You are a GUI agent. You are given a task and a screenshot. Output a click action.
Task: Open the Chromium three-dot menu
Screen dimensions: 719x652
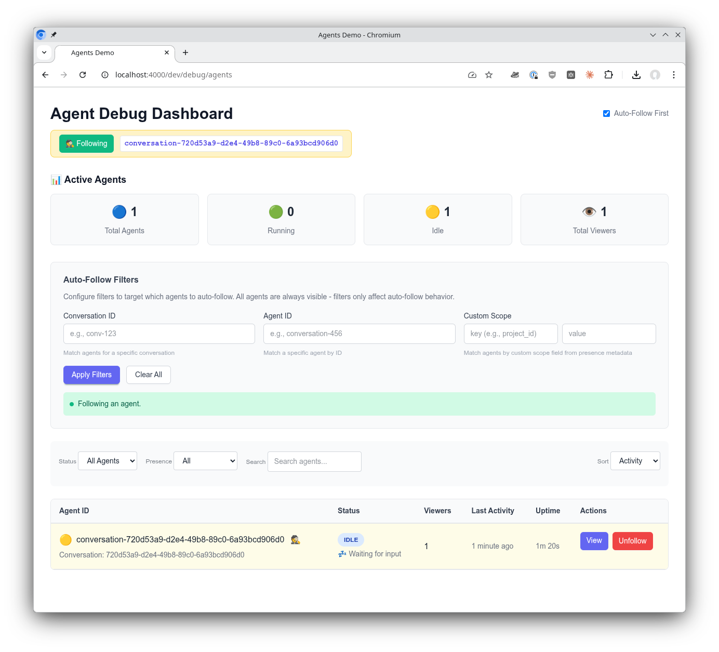[674, 75]
